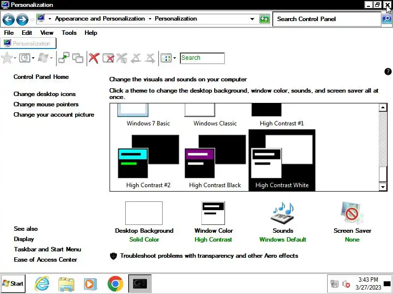The width and height of the screenshot is (393, 294).
Task: Click the theme list scroll down arrow
Action: coord(383,187)
